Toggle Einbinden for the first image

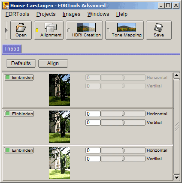coord(19,77)
